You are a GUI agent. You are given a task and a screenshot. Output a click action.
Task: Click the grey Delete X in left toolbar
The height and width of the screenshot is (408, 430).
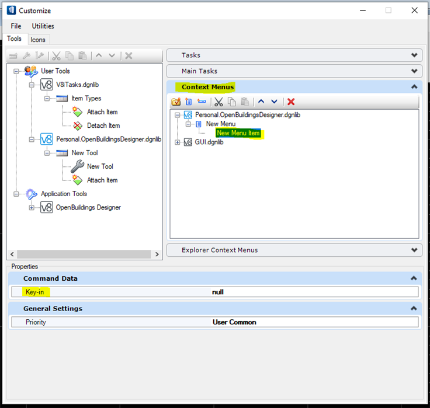129,56
